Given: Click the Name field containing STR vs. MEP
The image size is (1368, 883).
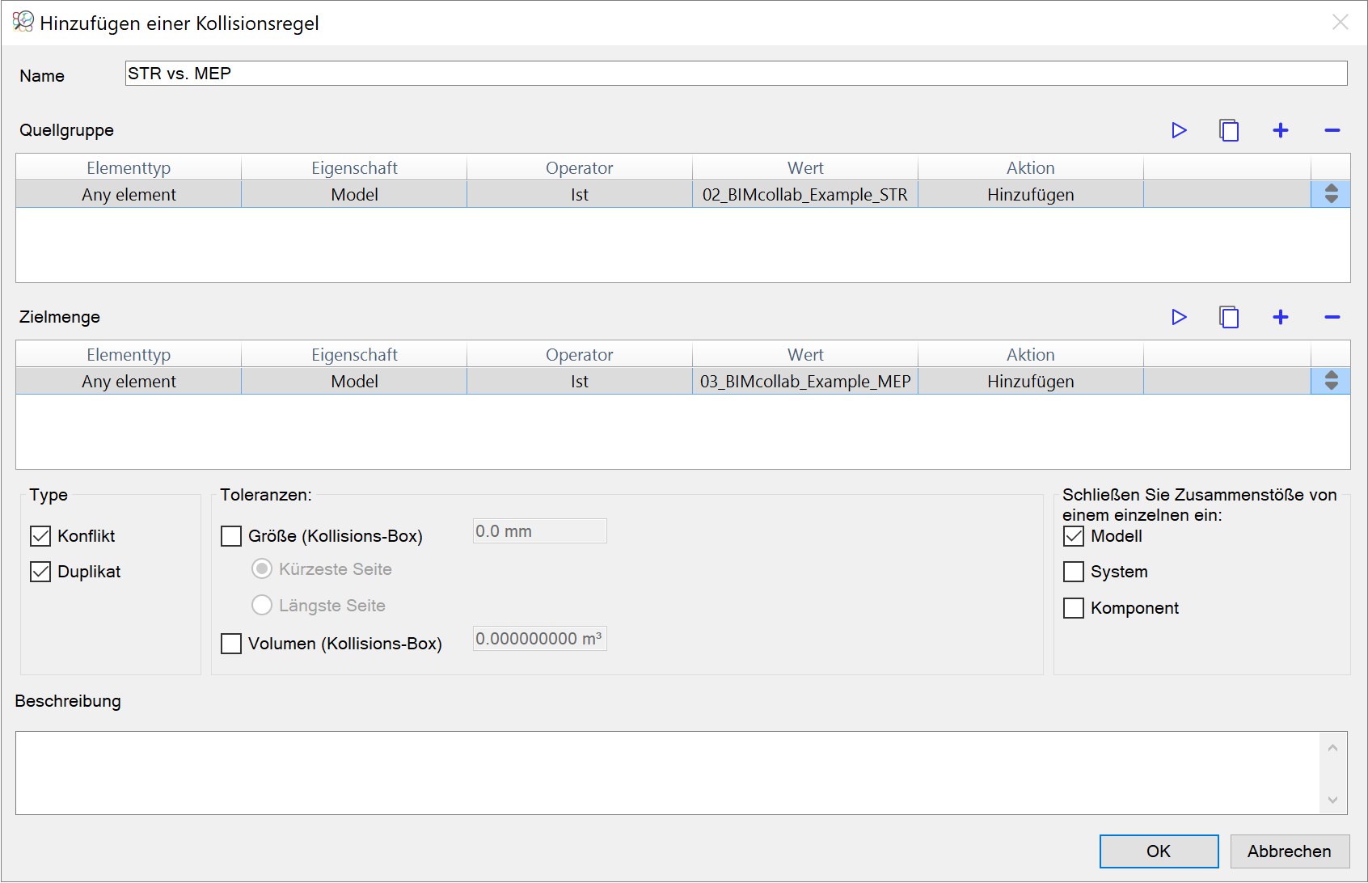Looking at the screenshot, I should 736,74.
